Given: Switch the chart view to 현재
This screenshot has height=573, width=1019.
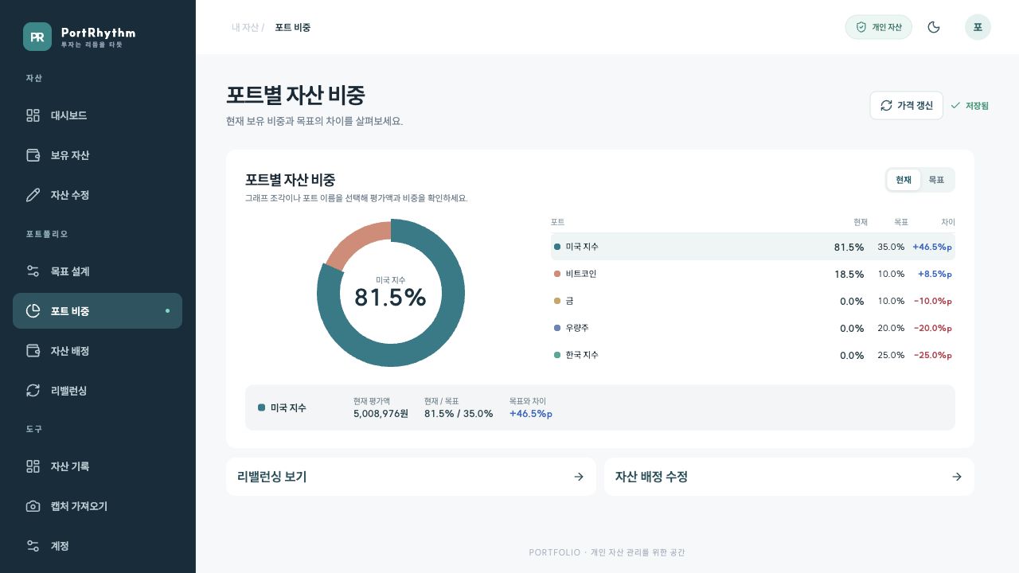Looking at the screenshot, I should [904, 180].
